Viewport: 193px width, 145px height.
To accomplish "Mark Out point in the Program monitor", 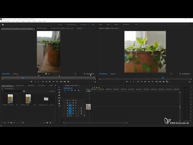I will pyautogui.click(x=133, y=82).
